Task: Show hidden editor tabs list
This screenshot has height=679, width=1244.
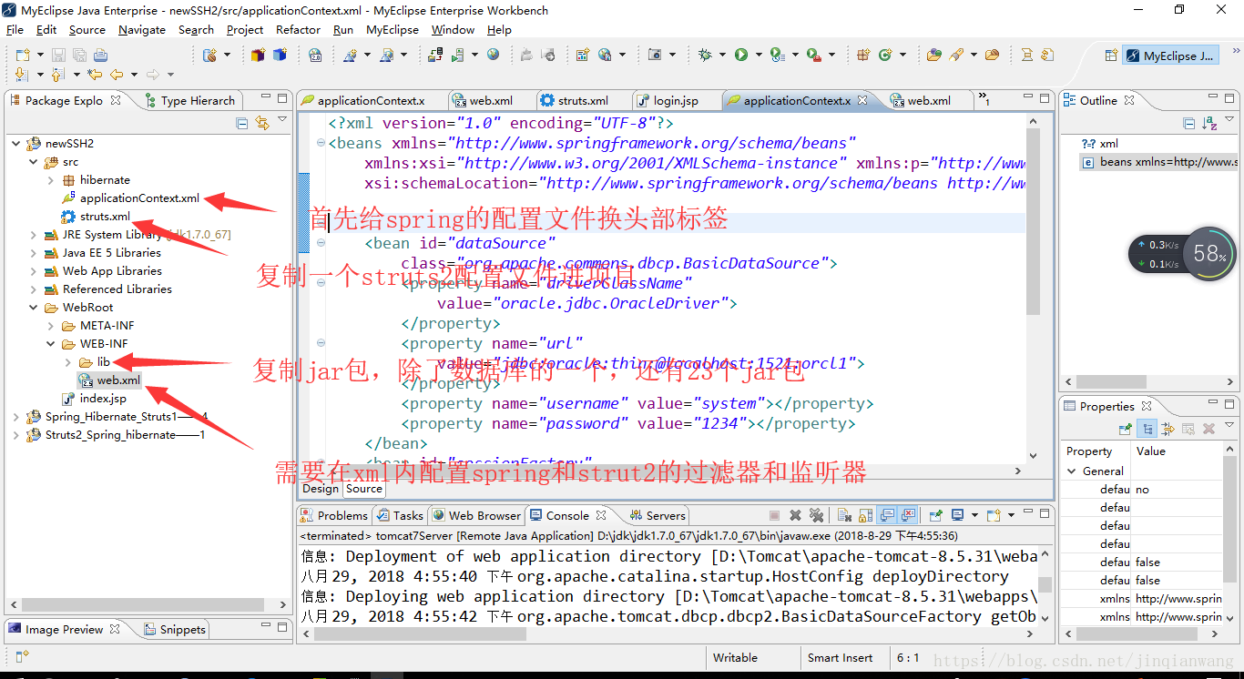Action: [x=984, y=98]
